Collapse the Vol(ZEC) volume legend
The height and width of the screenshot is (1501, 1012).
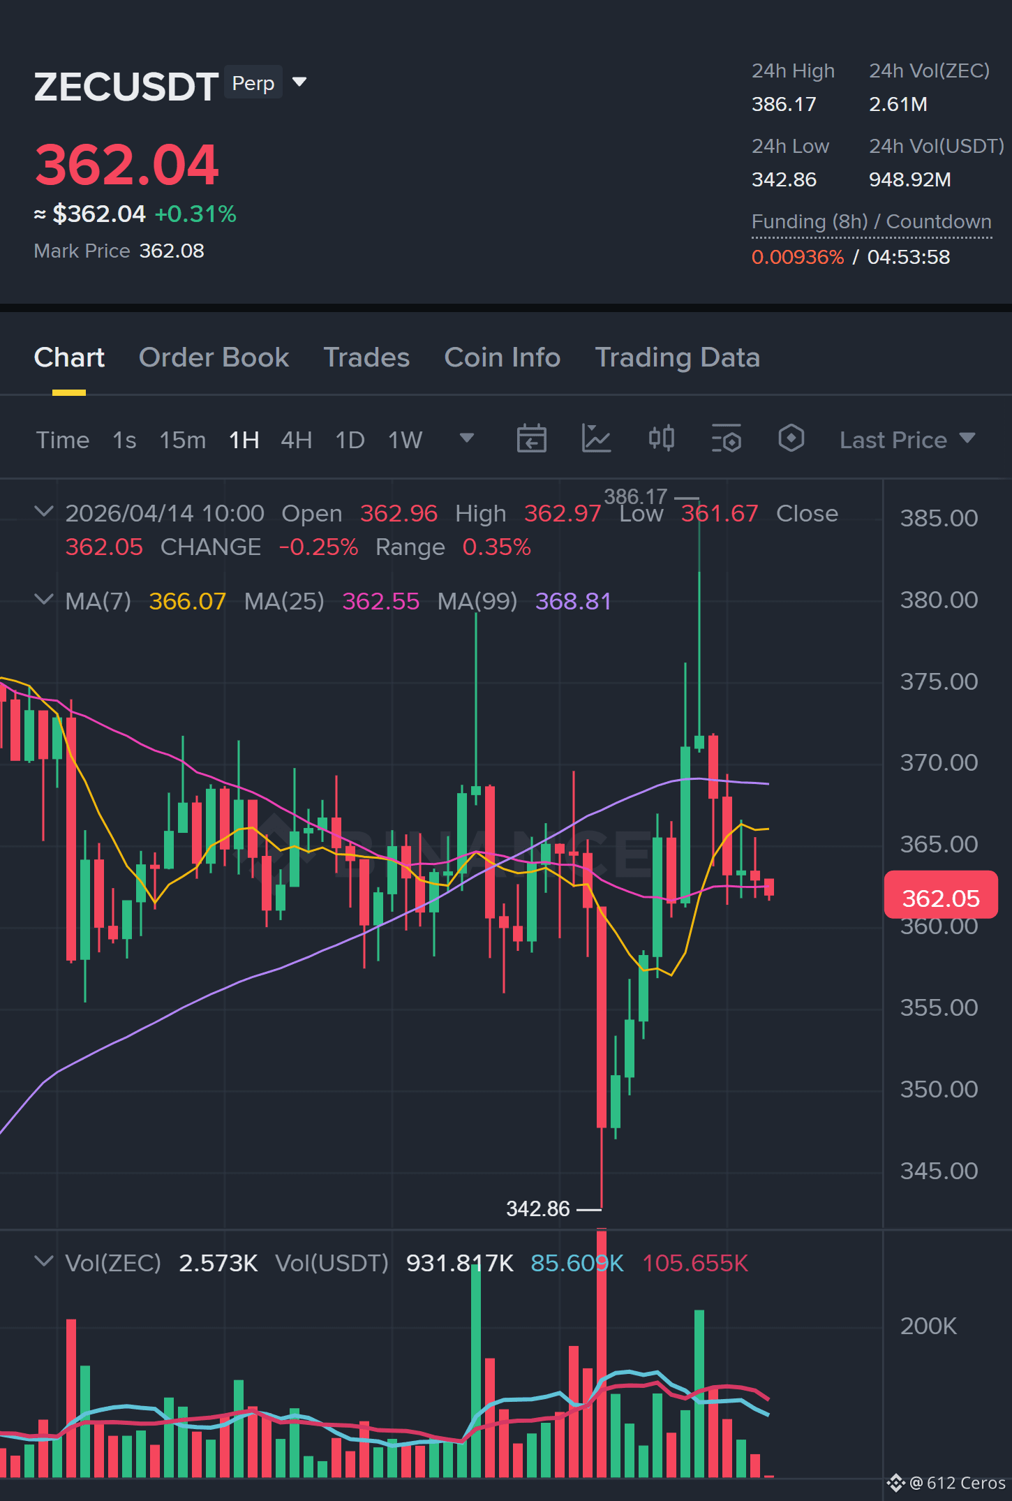(x=43, y=1262)
